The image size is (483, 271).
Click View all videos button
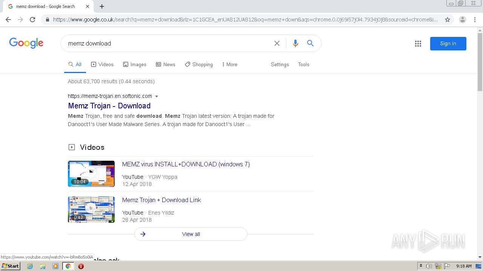click(191, 234)
